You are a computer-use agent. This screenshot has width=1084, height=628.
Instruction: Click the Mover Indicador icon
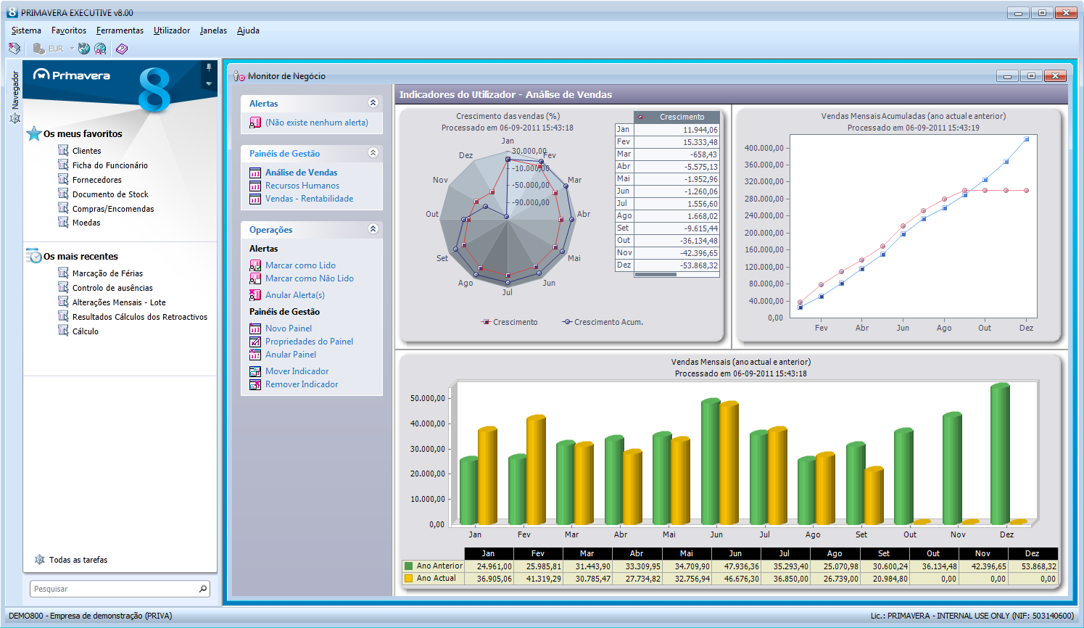point(255,371)
